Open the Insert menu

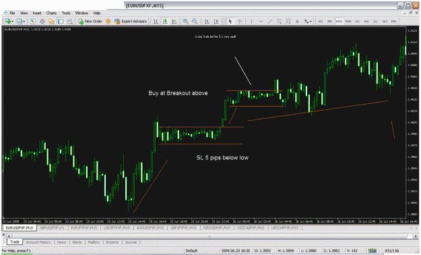(37, 13)
